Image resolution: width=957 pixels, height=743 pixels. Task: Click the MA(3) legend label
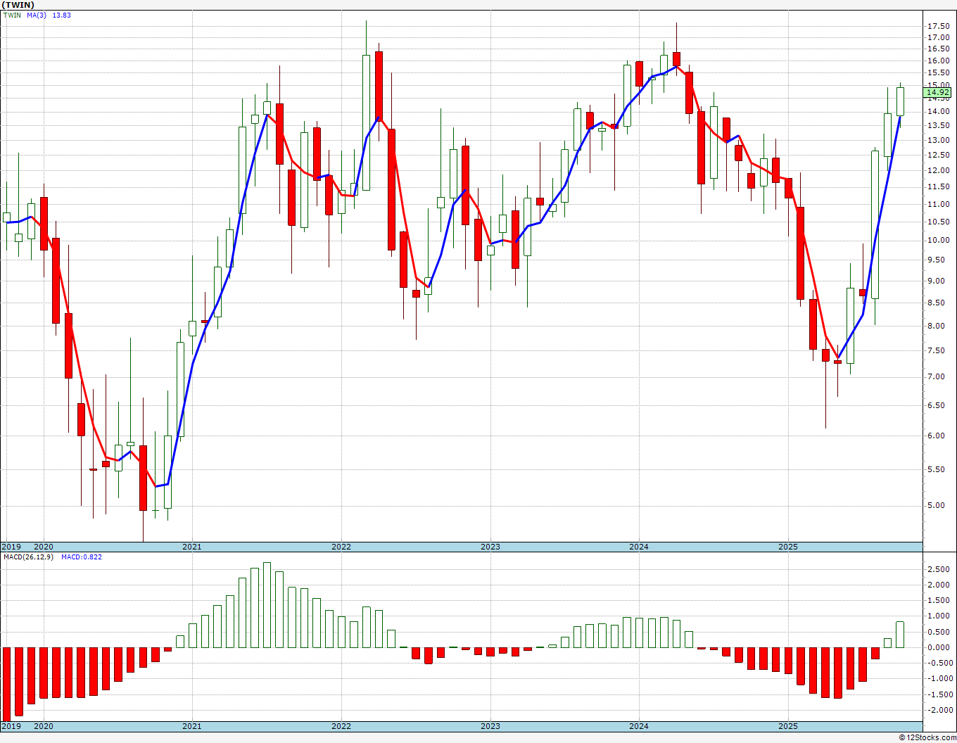37,15
